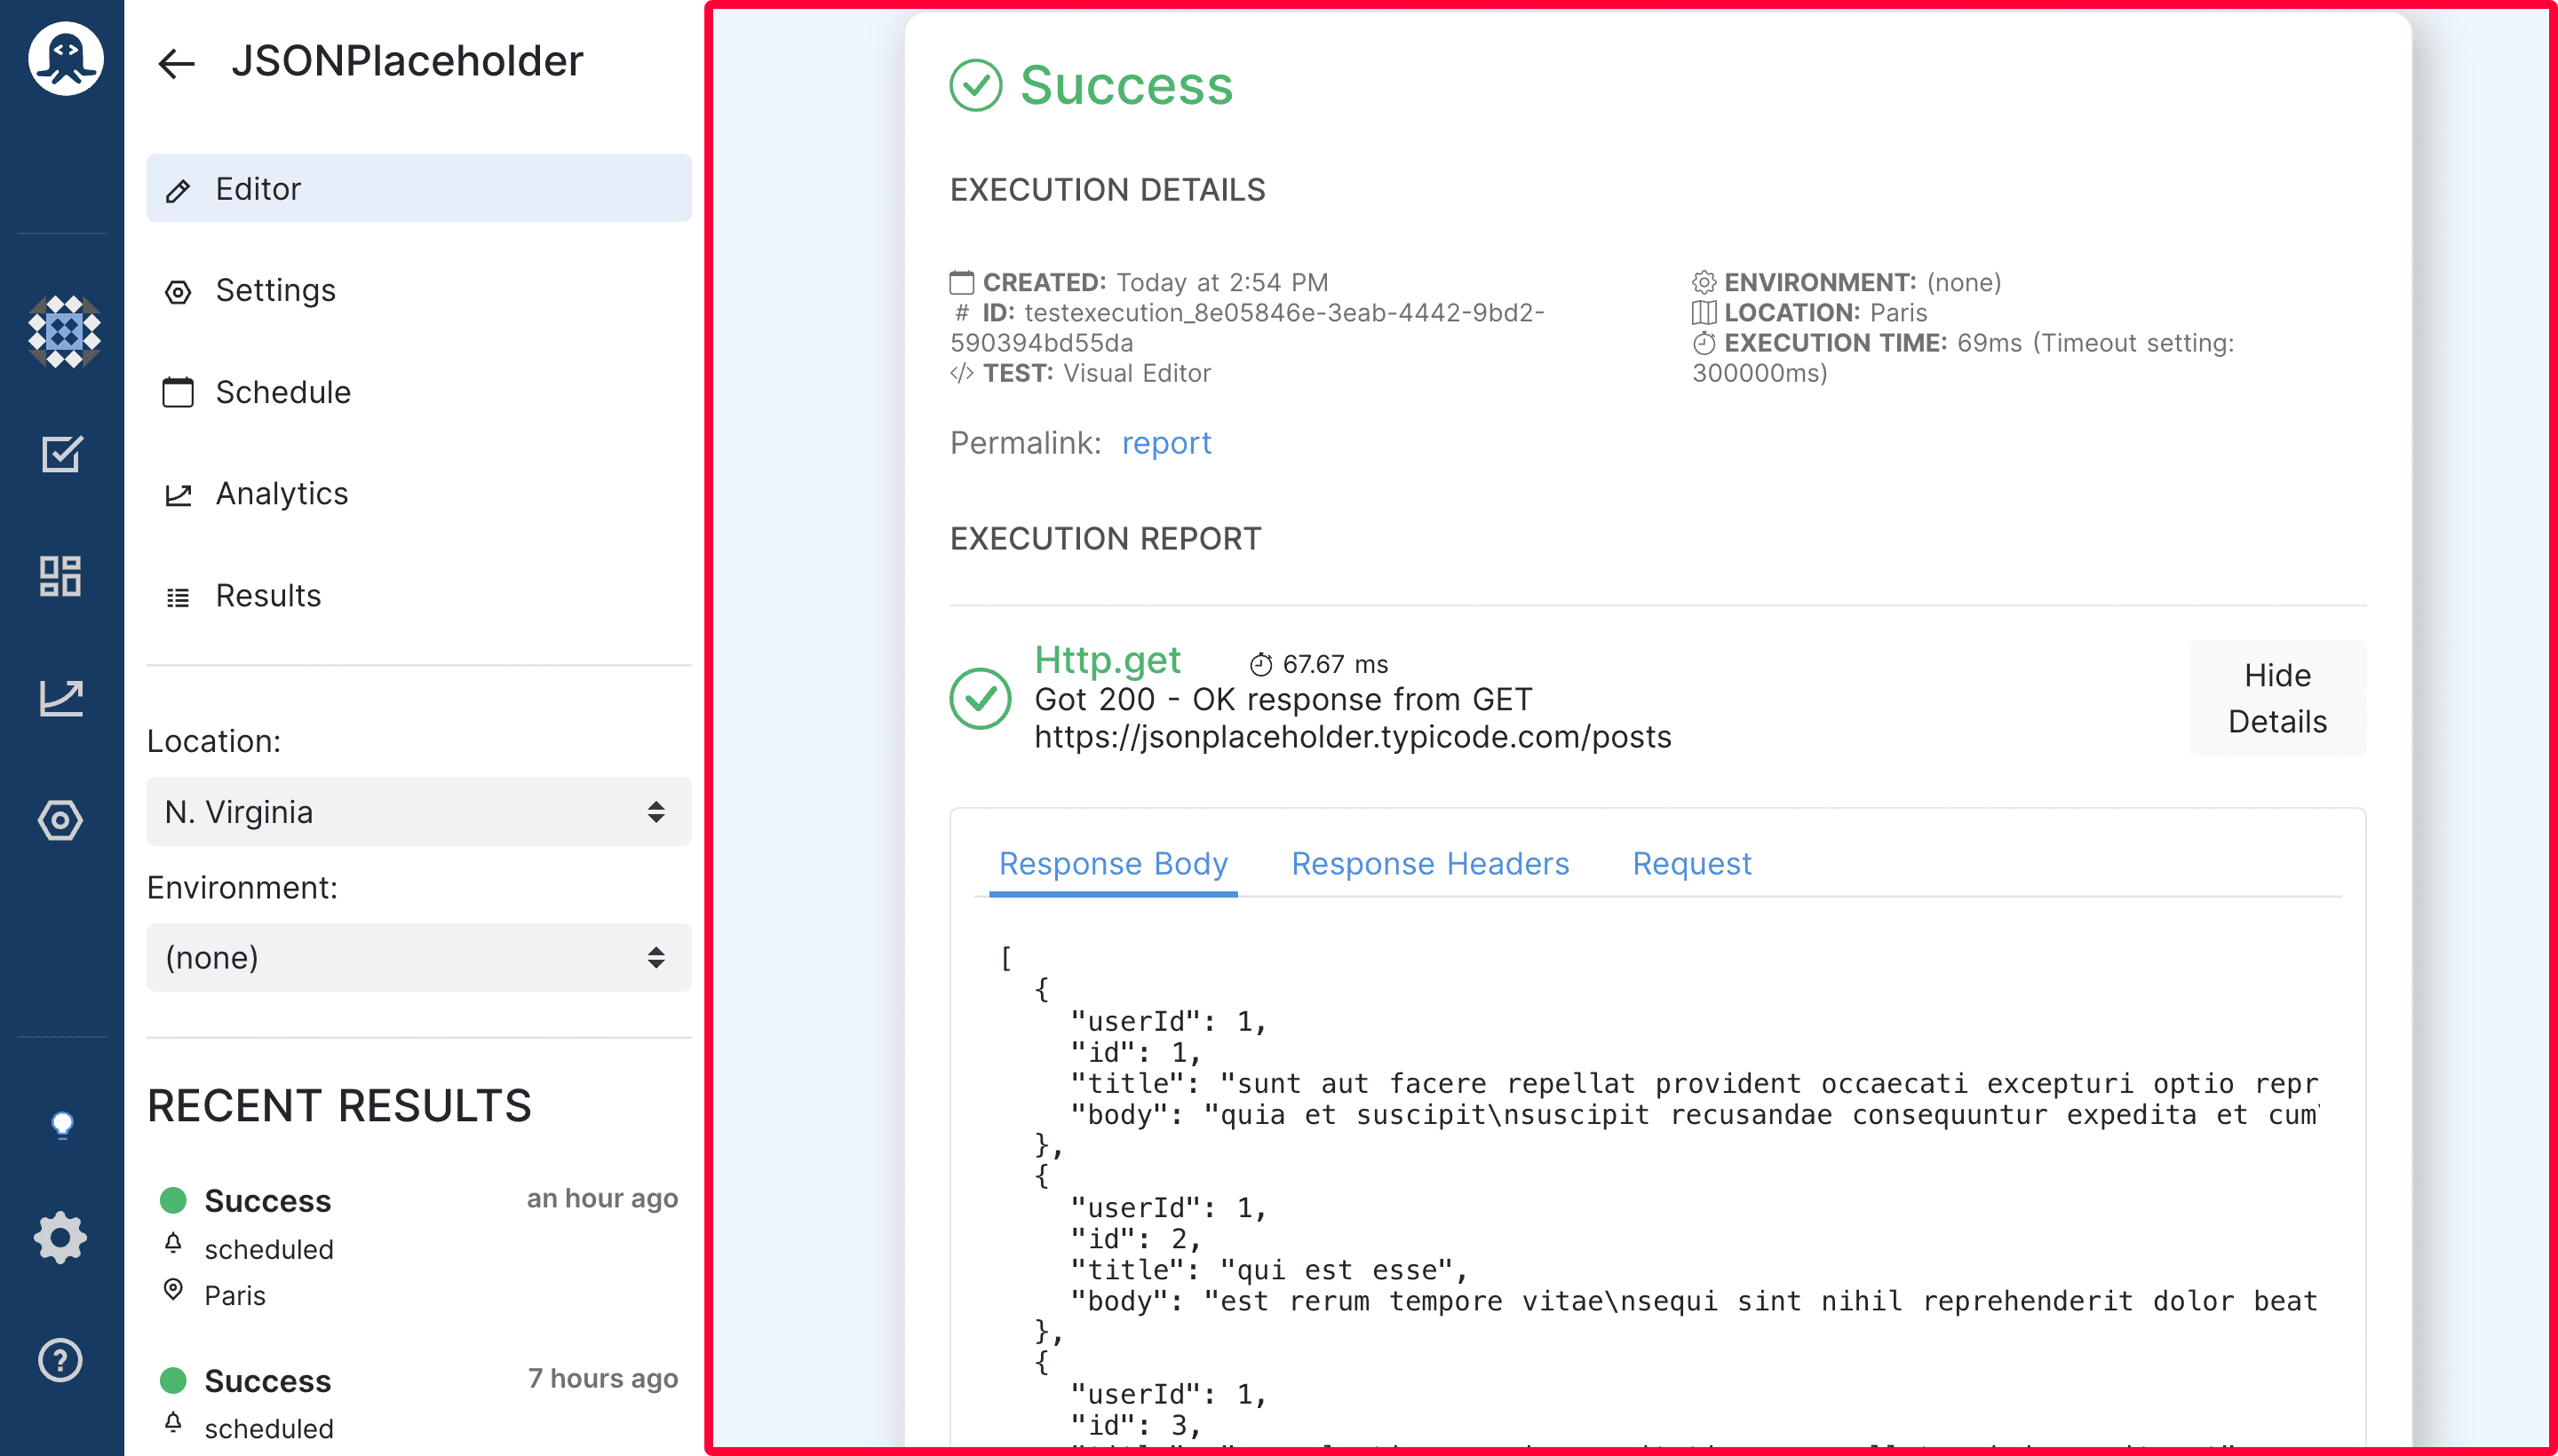Click the EXECUTION REPORT heading
This screenshot has height=1456, width=2558.
[1106, 539]
